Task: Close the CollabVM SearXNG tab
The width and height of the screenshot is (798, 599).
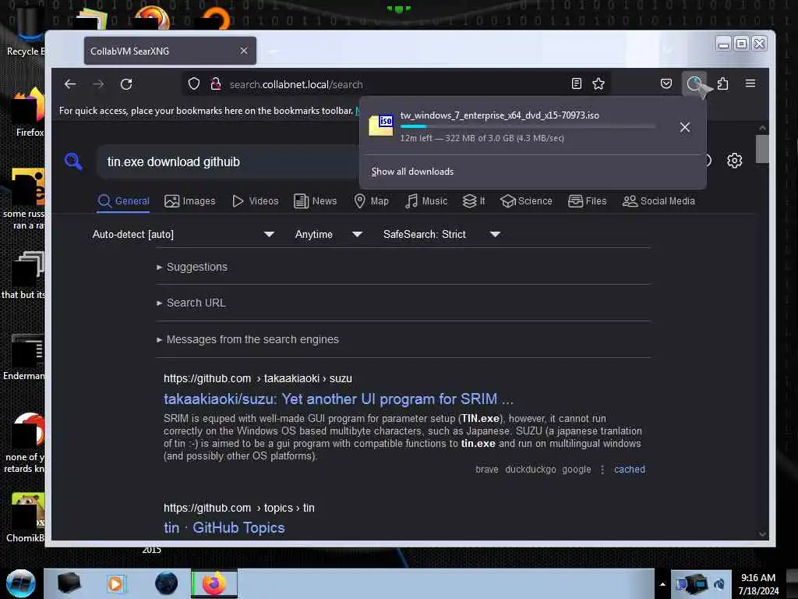Action: coord(244,51)
